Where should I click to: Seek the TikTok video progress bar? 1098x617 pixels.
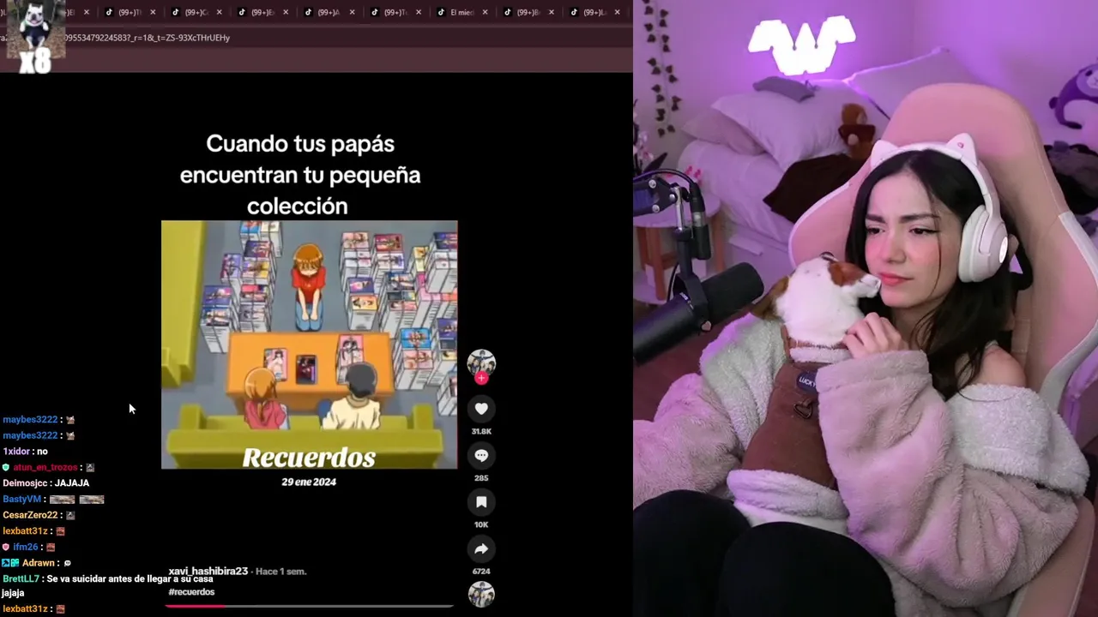click(x=310, y=606)
